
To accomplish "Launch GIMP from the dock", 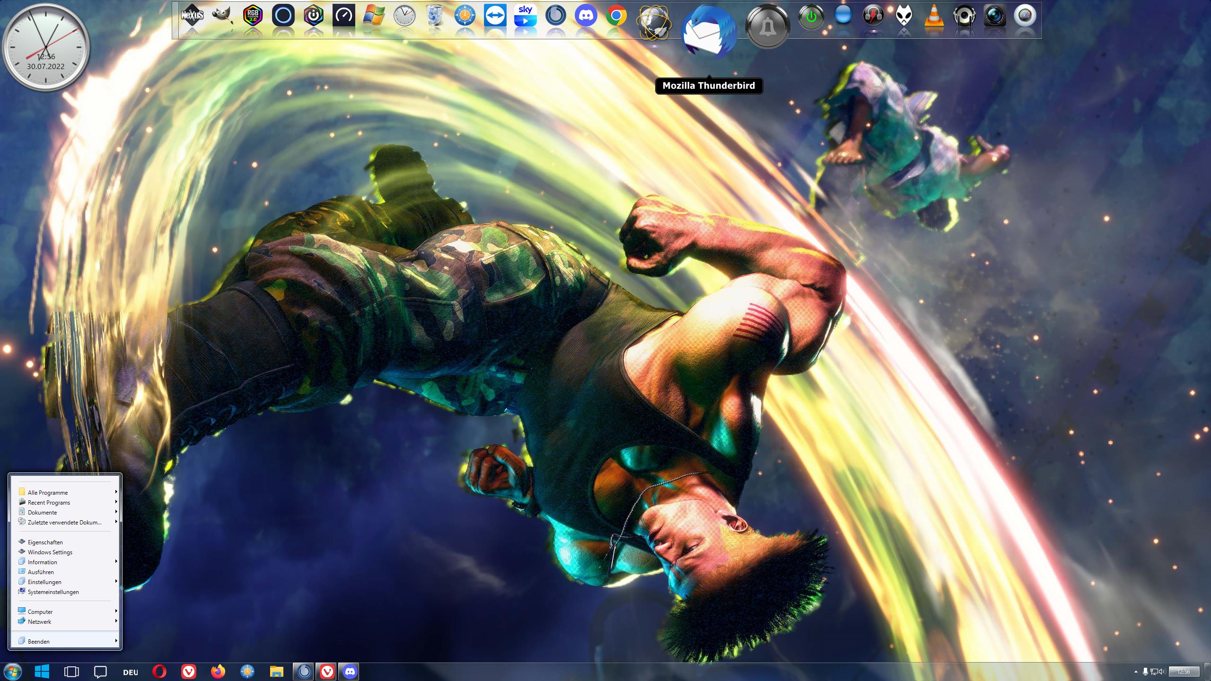I will point(222,15).
